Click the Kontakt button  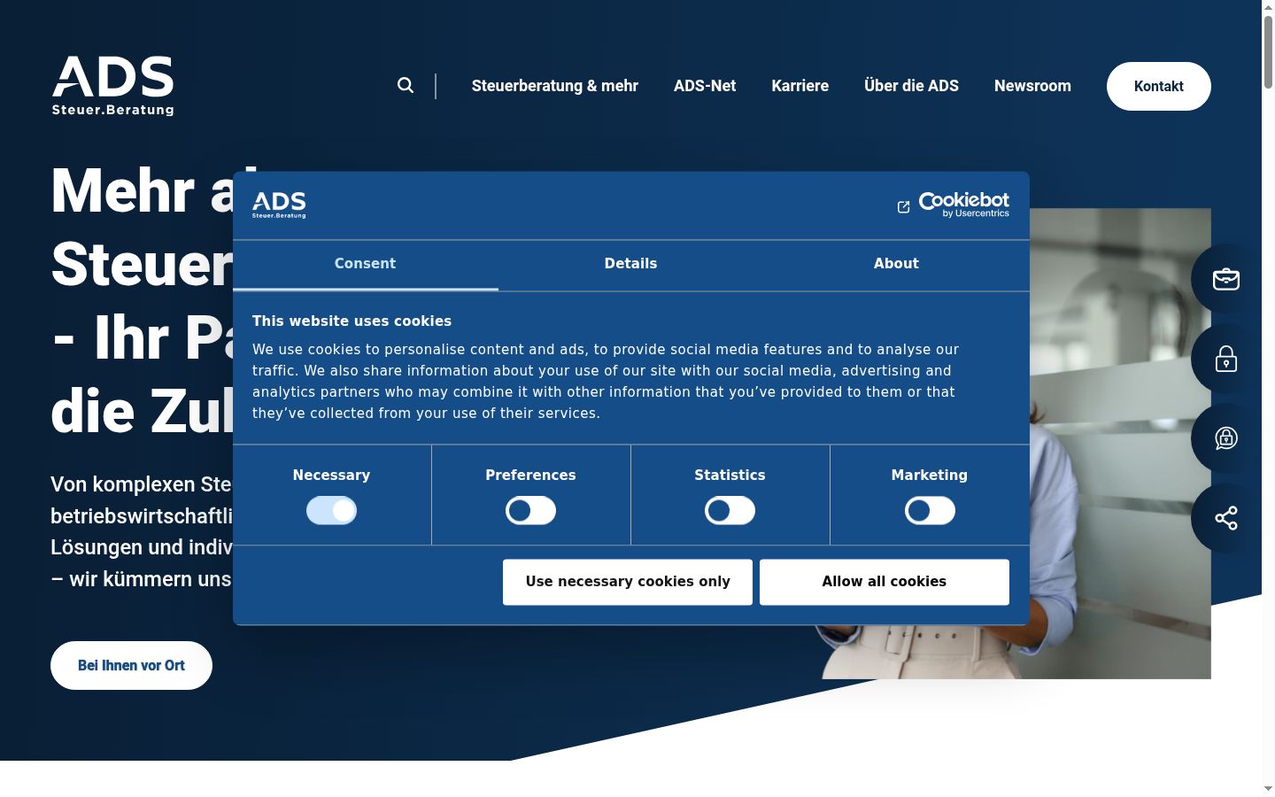(1159, 86)
